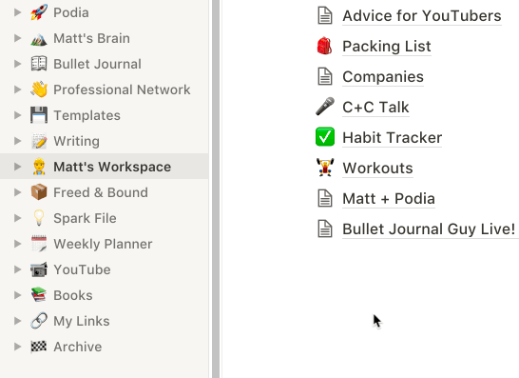Open the Advice for YouTubers page link

click(422, 16)
